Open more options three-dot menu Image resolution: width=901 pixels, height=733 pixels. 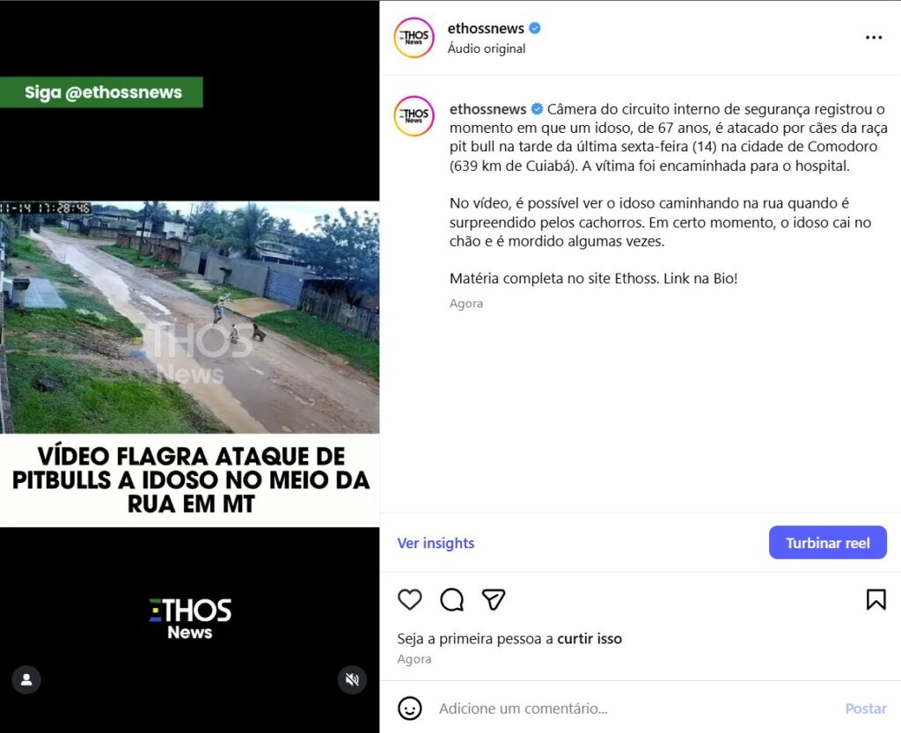(x=874, y=37)
